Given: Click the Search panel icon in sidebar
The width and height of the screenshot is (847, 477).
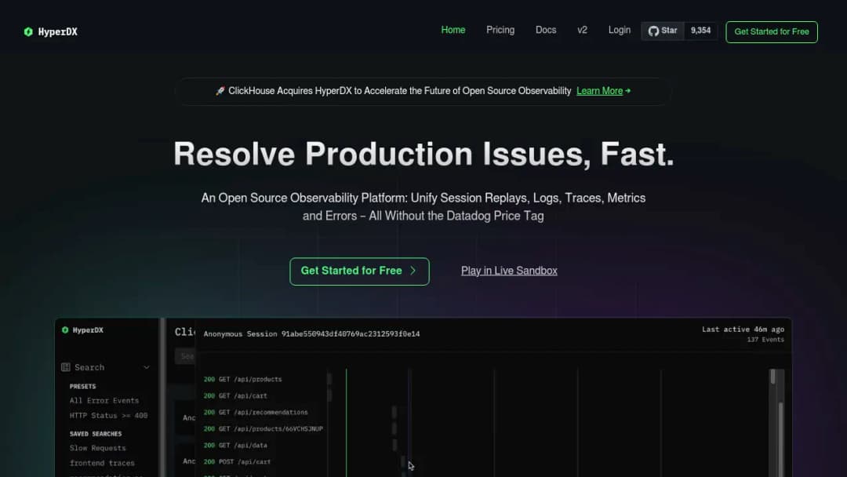Looking at the screenshot, I should tap(66, 367).
